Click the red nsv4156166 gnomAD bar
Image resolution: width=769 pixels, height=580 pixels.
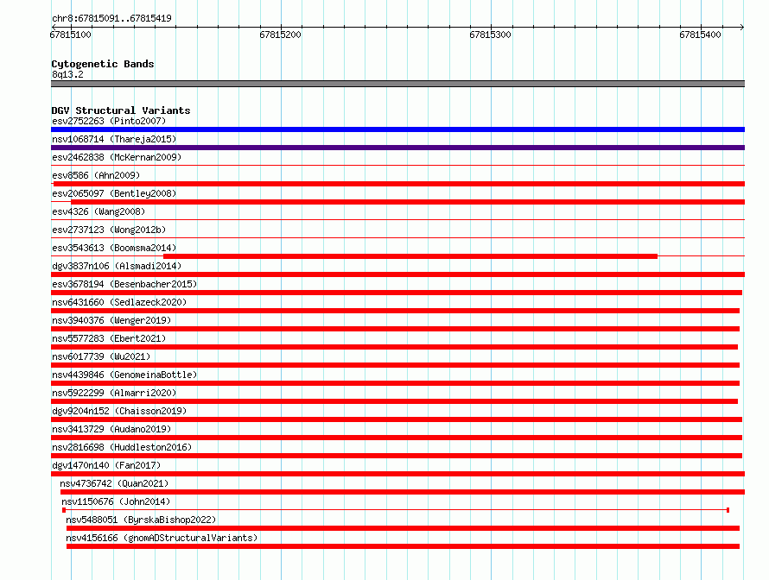point(403,546)
